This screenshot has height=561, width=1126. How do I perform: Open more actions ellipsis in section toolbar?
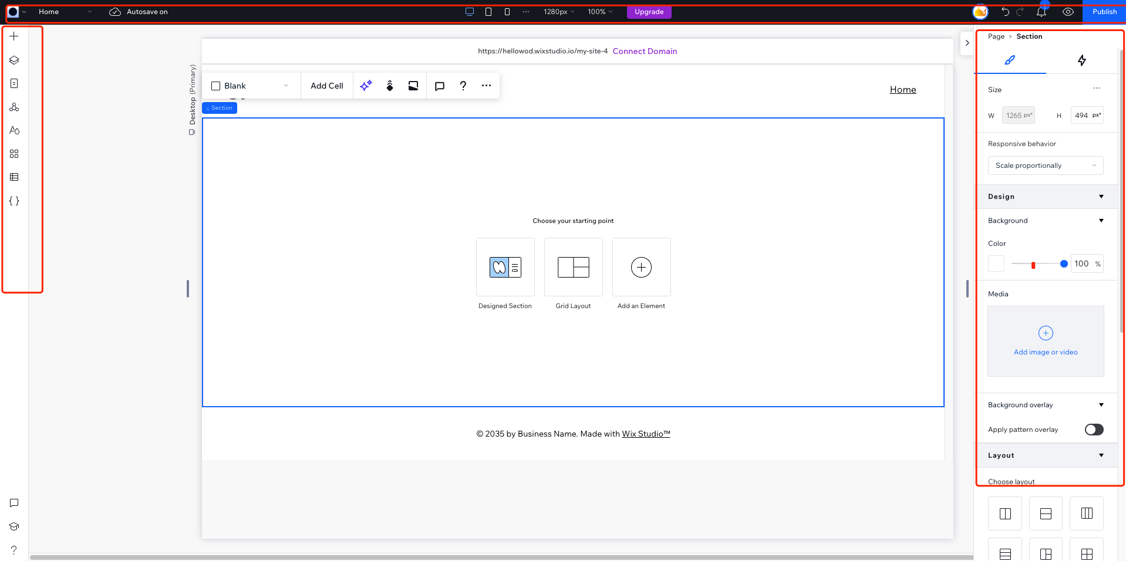(x=486, y=86)
